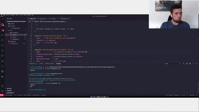Screen dimensions: 199x112
Task: Open the Manage gear icon
Action: (2, 91)
